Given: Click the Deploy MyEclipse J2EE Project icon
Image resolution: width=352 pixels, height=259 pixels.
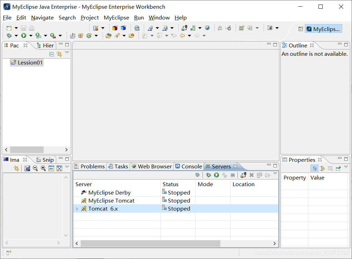Looking at the screenshot, I should 184,28.
